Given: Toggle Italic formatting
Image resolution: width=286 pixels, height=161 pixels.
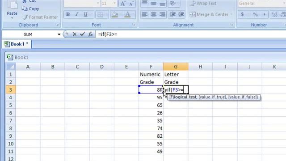Looking at the screenshot, I should pos(77,14).
